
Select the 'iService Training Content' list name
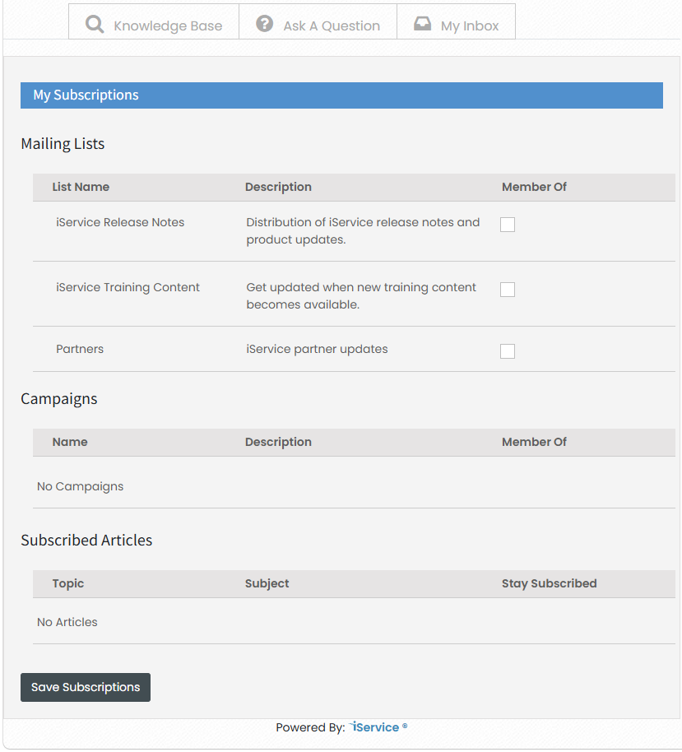coord(128,287)
